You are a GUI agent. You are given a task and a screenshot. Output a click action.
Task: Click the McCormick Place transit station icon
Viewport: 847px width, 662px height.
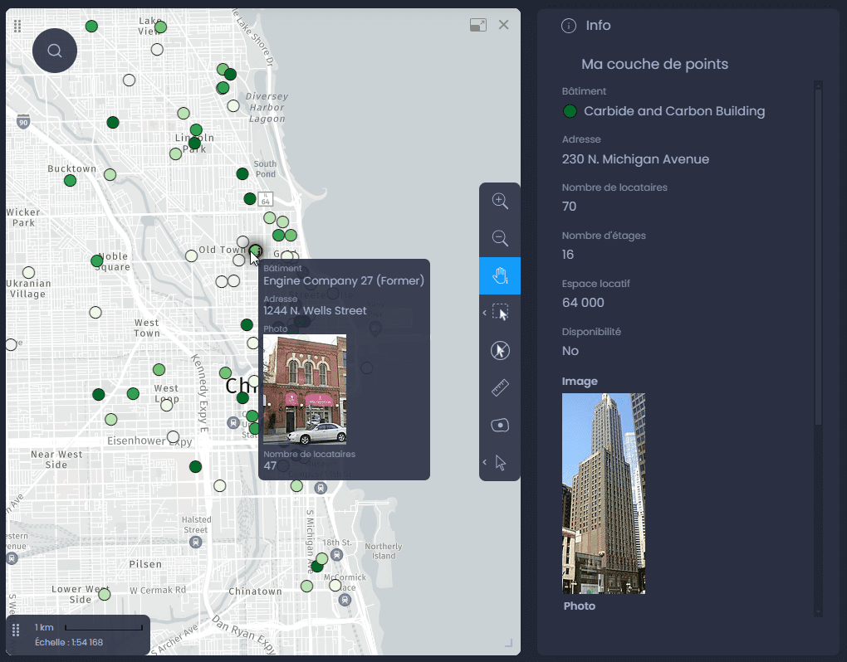[x=345, y=600]
